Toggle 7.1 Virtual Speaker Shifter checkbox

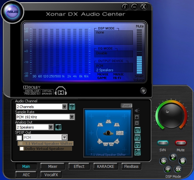[x=21, y=144]
